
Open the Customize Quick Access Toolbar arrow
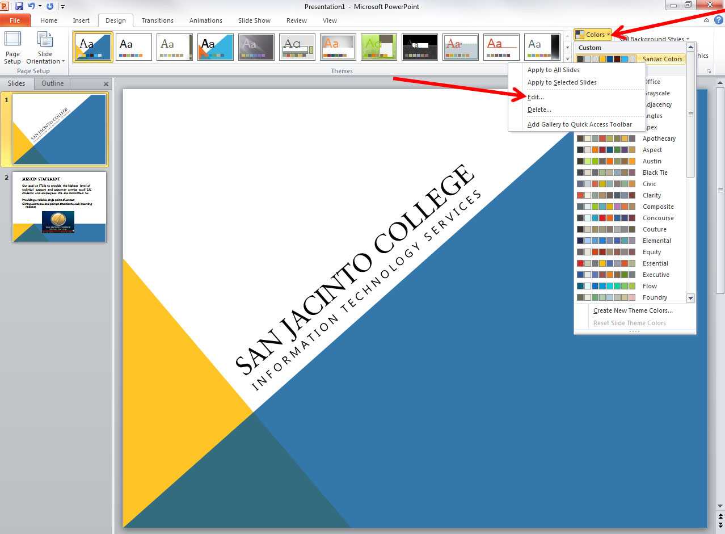pyautogui.click(x=62, y=7)
